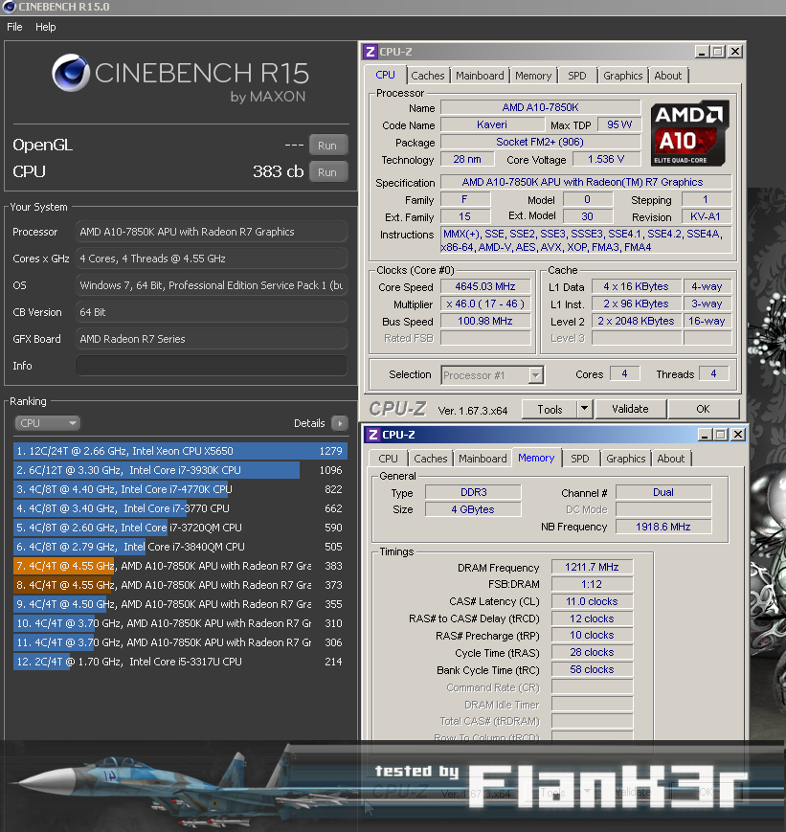
Task: Click OK in upper CPU-Z window
Action: coord(703,409)
